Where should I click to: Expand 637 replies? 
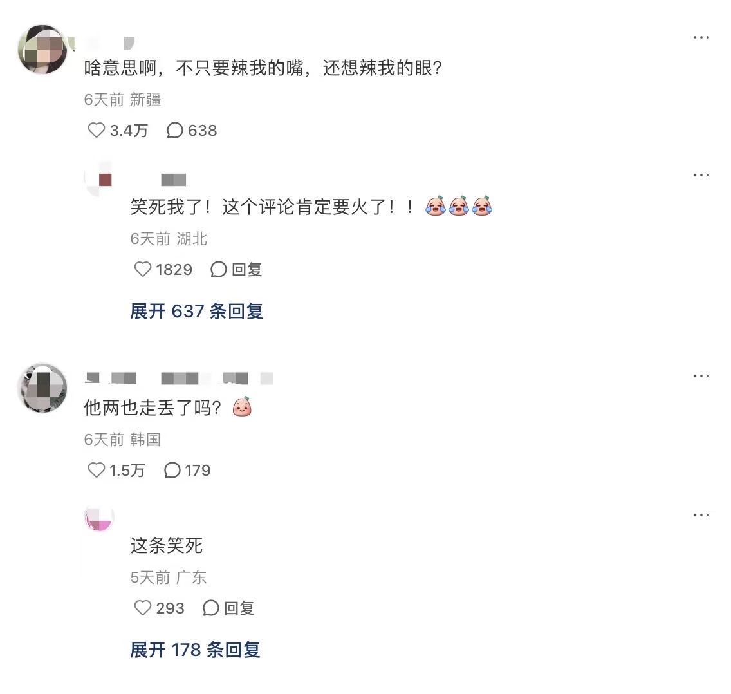[196, 311]
